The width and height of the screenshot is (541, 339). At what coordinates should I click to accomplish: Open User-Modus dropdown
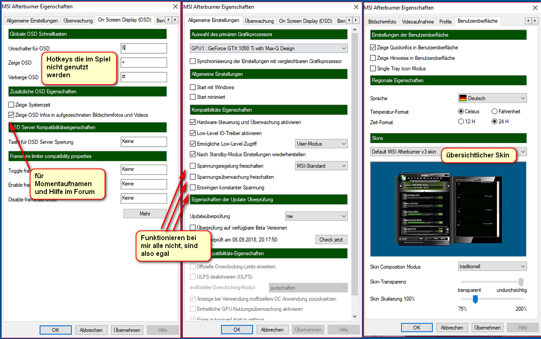321,144
